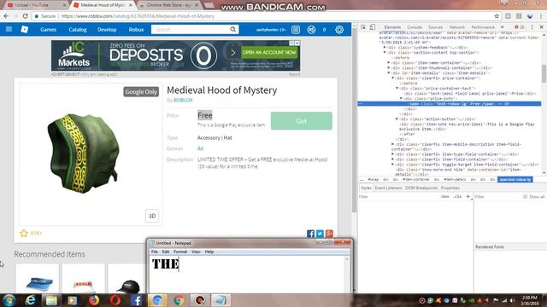The image size is (547, 307).
Task: Click the favorite star under the hood image
Action: pyautogui.click(x=24, y=233)
